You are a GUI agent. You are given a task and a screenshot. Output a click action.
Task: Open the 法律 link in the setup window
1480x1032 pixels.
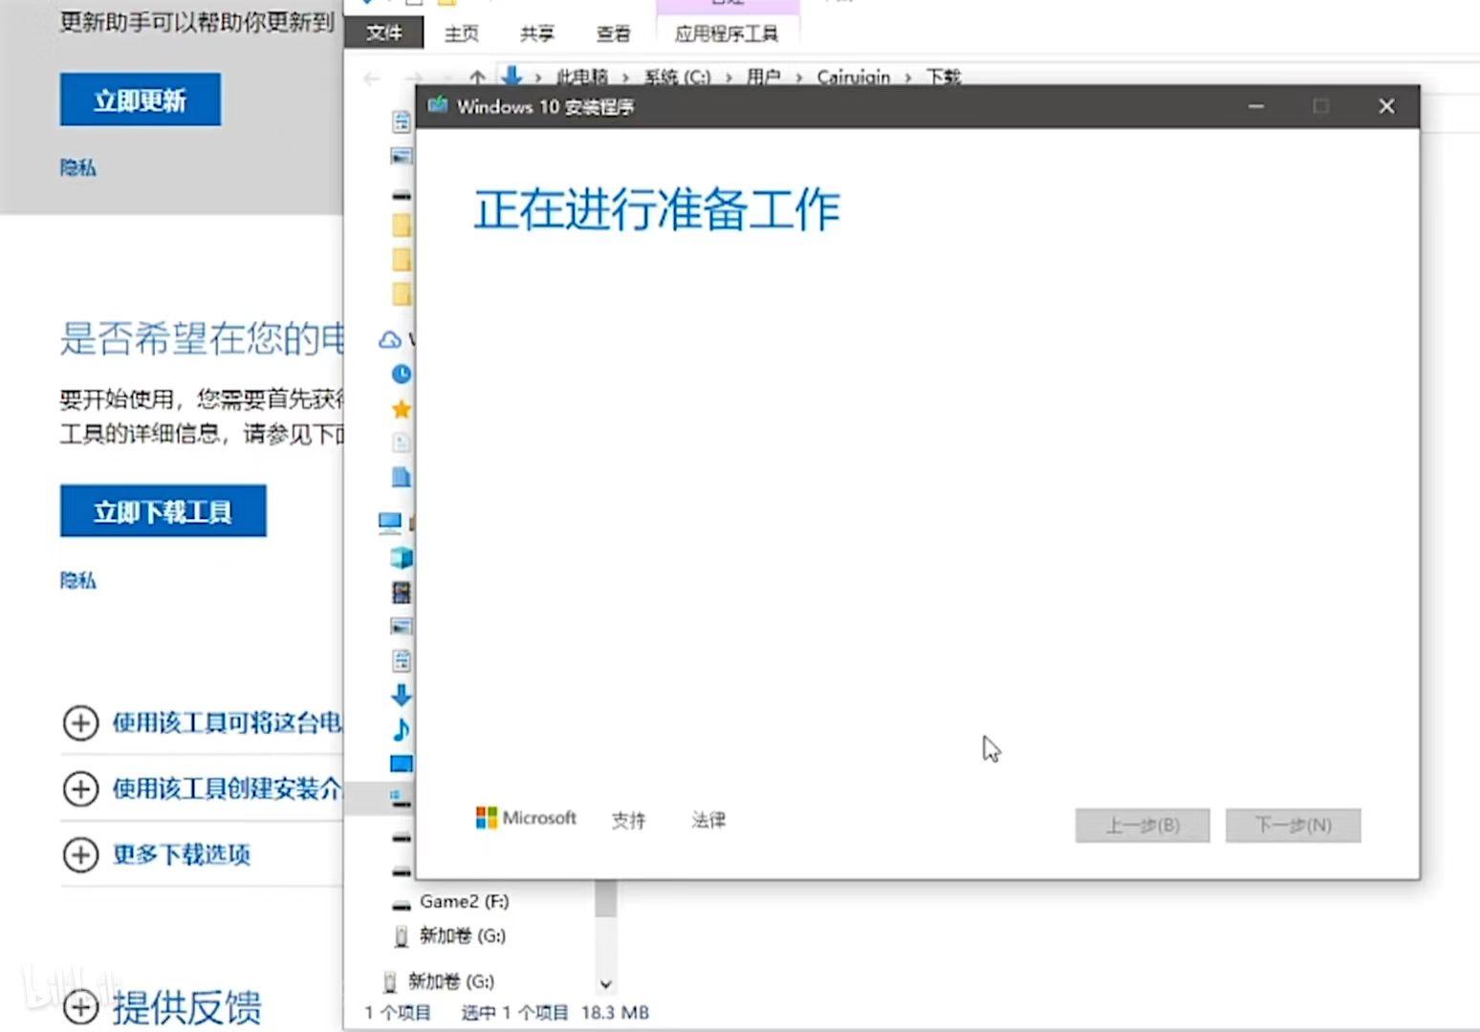(708, 820)
